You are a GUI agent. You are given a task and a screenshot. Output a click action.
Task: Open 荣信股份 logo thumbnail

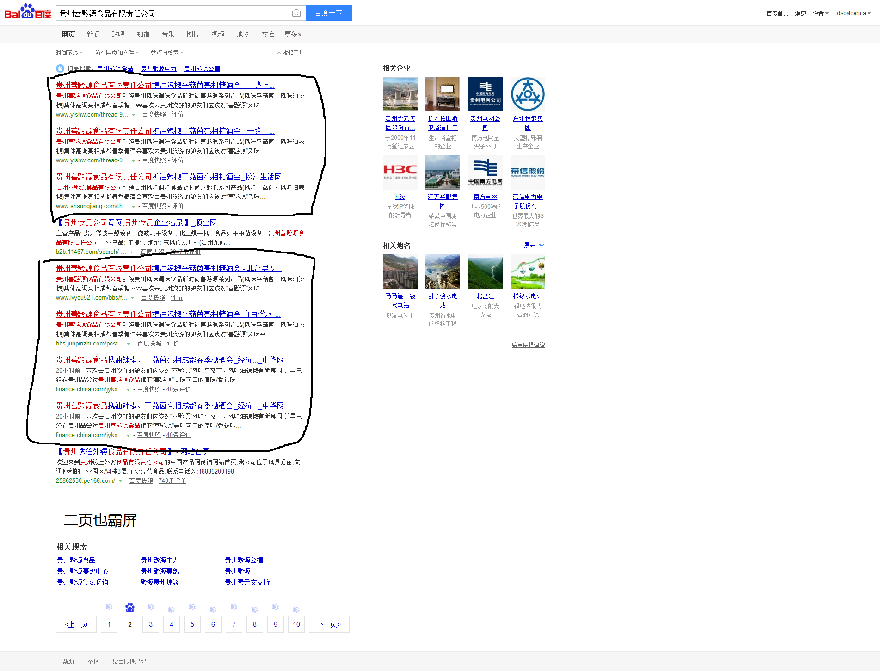(528, 172)
